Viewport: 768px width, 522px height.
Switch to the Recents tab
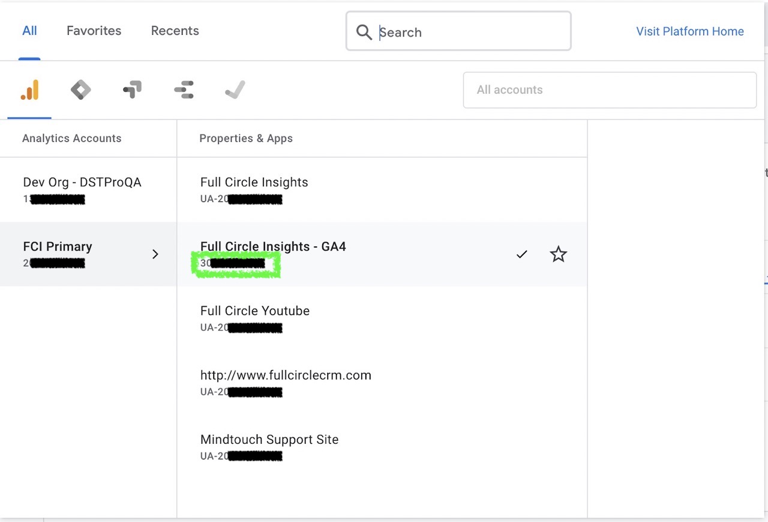point(175,31)
